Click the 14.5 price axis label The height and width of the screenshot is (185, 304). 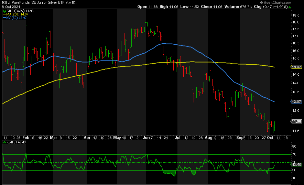click(x=296, y=75)
